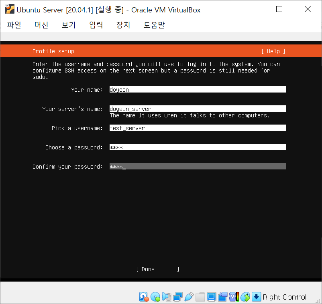Image resolution: width=322 pixels, height=304 pixels.
Task: Click the hard disk activity status icon
Action: [144, 297]
